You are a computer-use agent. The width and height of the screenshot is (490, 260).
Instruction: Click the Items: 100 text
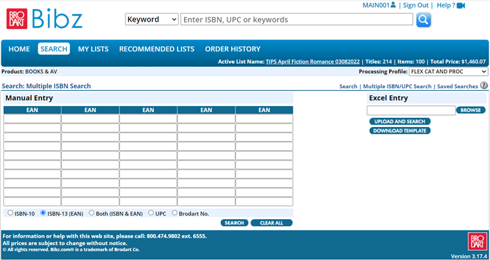411,62
